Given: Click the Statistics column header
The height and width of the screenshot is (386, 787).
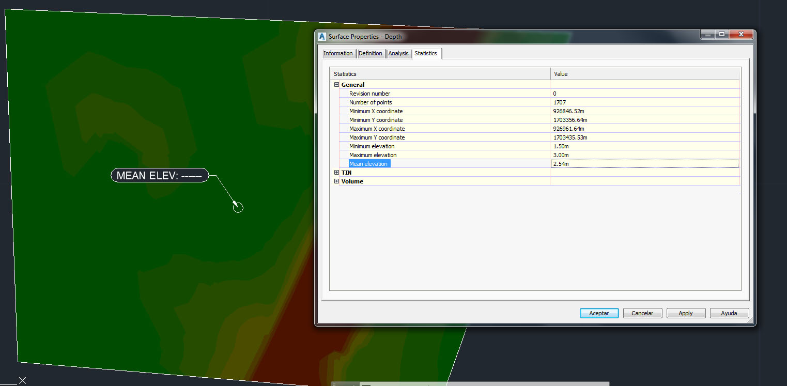Looking at the screenshot, I should click(440, 74).
